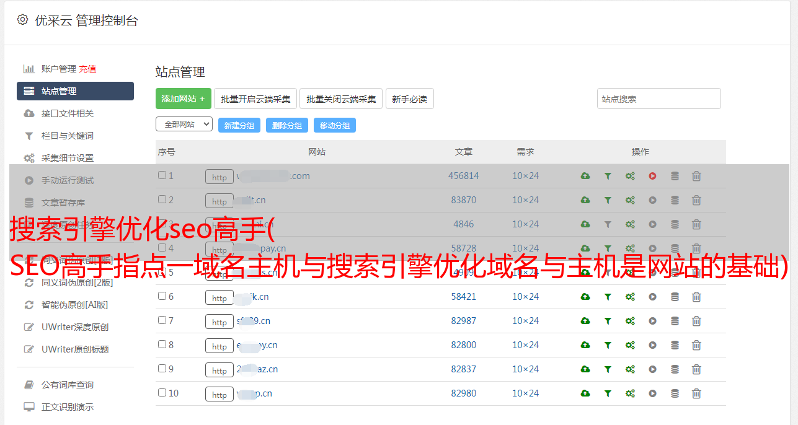Delete row 7 with its trash icon

pos(696,321)
